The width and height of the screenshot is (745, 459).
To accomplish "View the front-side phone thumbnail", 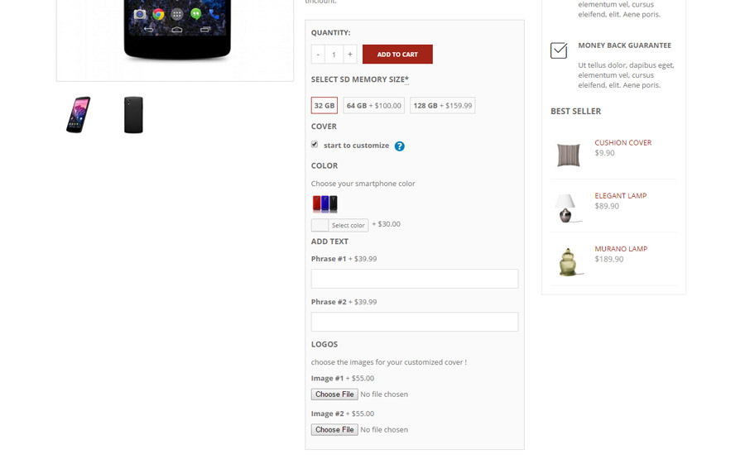I will [79, 114].
